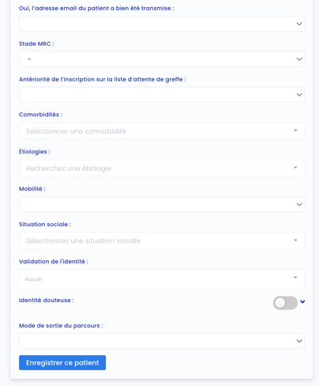Click the Comorbidités caret arrow

pyautogui.click(x=295, y=131)
